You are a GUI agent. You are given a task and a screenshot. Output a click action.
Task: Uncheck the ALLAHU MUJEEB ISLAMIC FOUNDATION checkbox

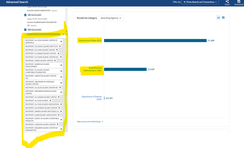(x=25, y=29)
